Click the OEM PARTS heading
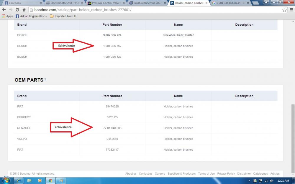Viewport: 295px width, 184px height. click(29, 80)
